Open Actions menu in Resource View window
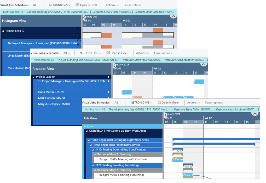266x183 pixels. [x=142, y=53]
